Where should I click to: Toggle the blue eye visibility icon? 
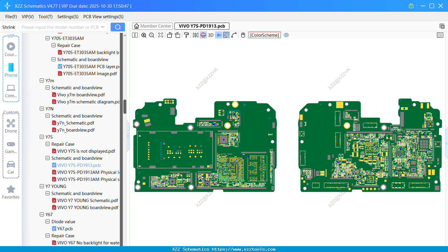286,35
